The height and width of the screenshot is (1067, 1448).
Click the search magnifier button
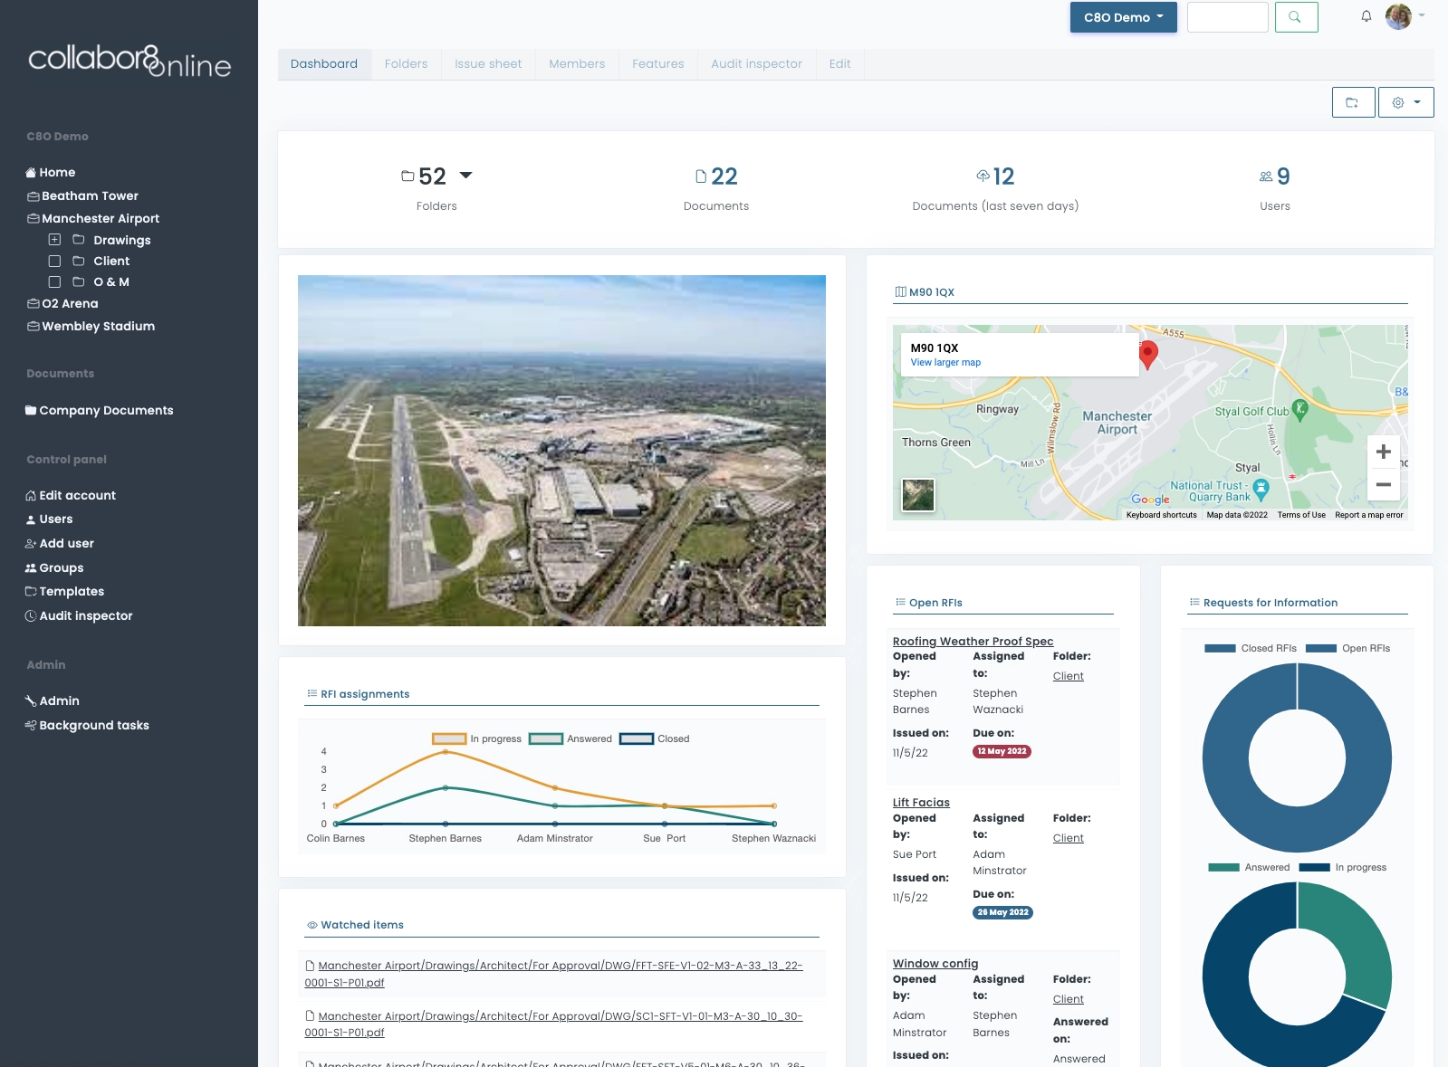click(x=1296, y=17)
